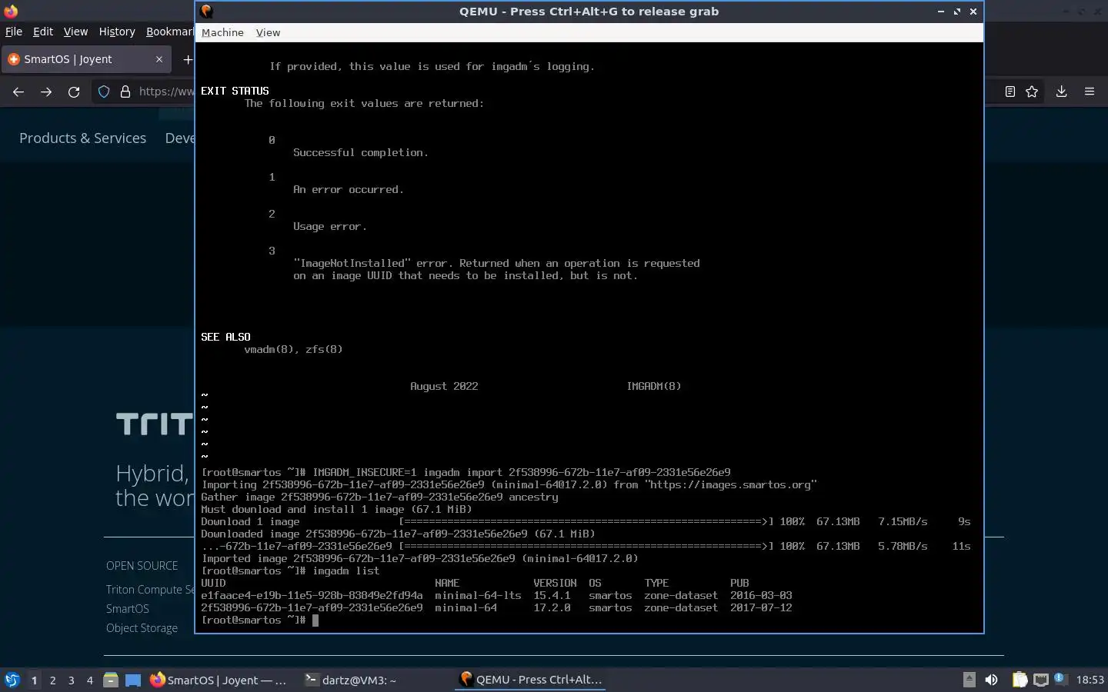Screen dimensions: 1108x692
Task: Open the Object Storage footer link
Action: (x=142, y=627)
